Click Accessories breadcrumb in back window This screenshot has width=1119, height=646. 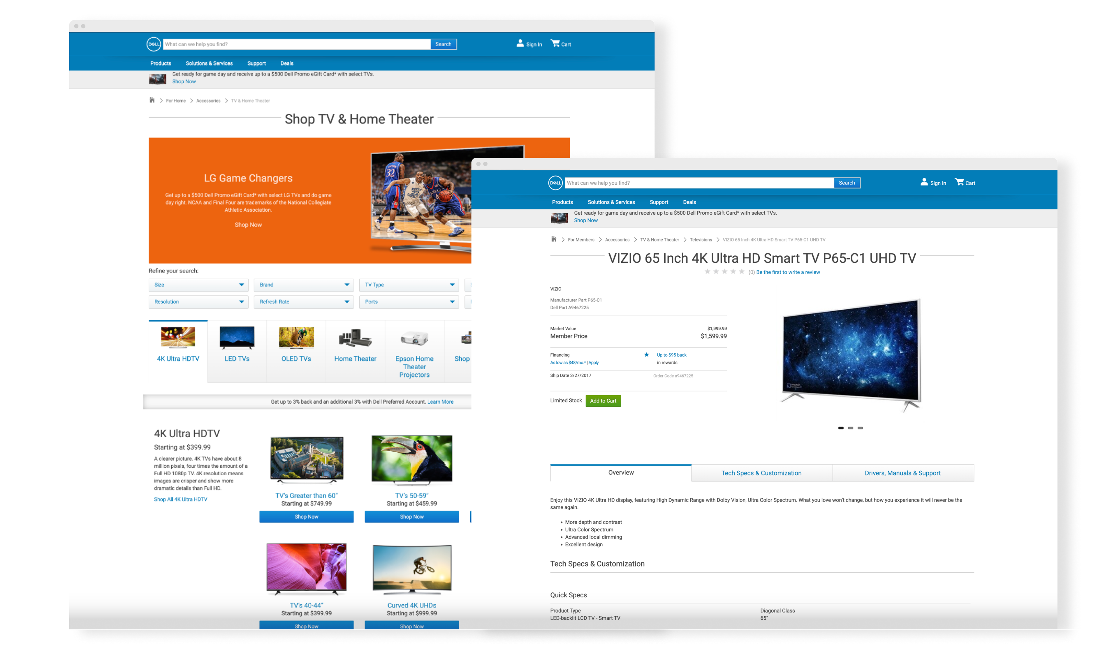pyautogui.click(x=208, y=101)
